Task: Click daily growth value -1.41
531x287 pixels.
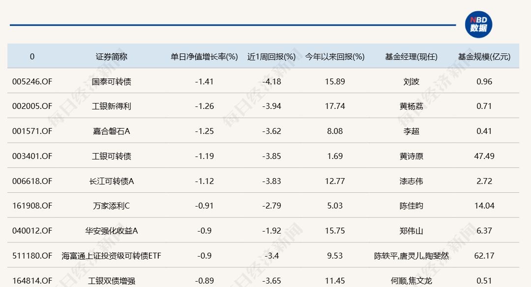Action: 204,81
